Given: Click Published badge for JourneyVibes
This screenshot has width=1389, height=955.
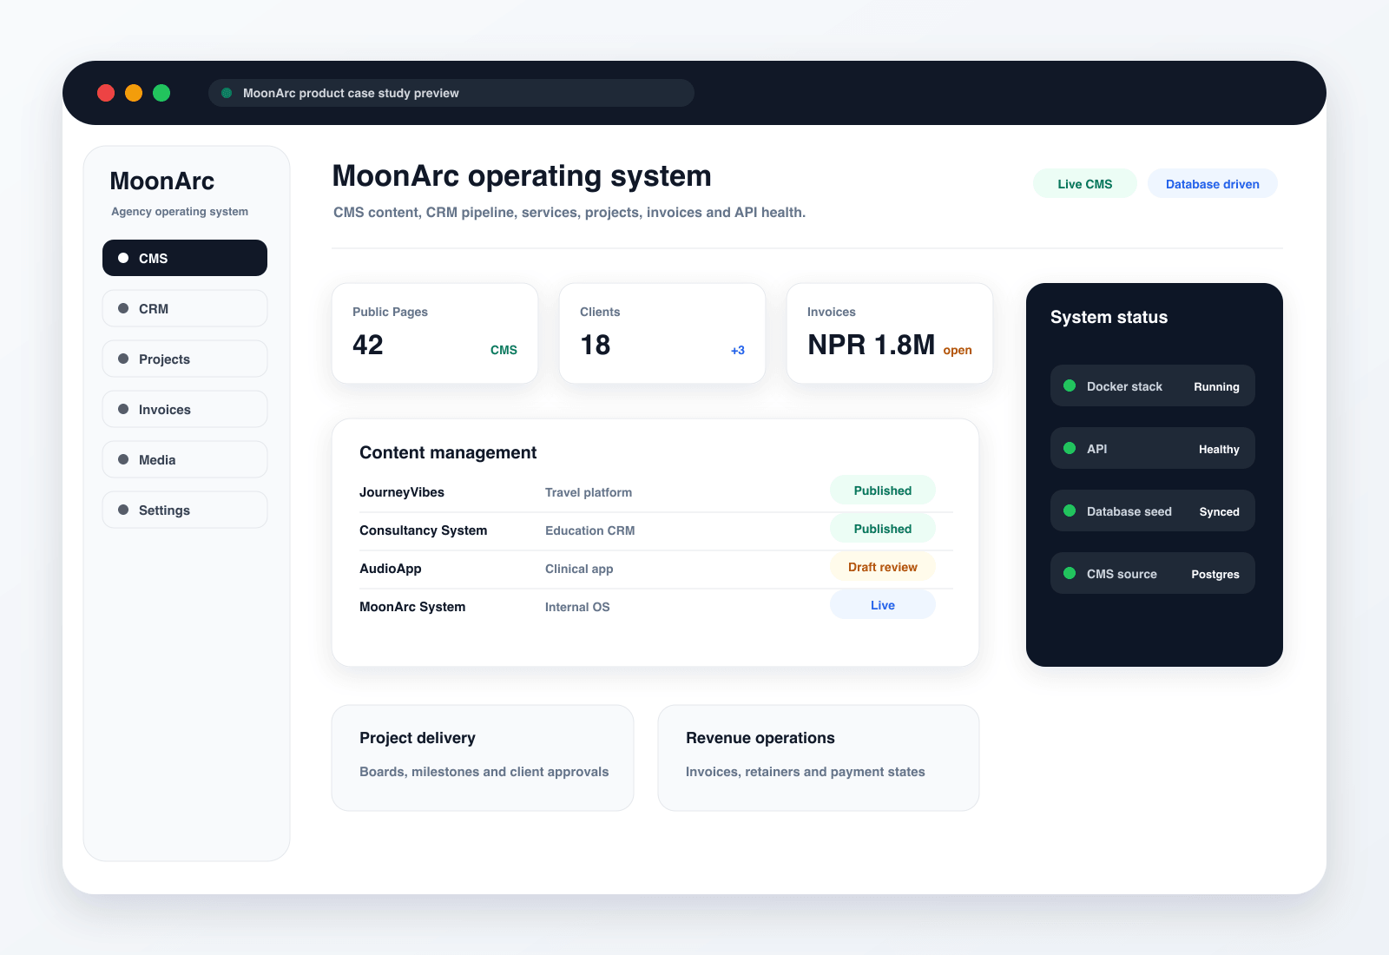Looking at the screenshot, I should pyautogui.click(x=883, y=491).
